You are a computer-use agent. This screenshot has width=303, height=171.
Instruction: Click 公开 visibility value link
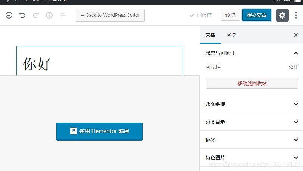point(293,67)
